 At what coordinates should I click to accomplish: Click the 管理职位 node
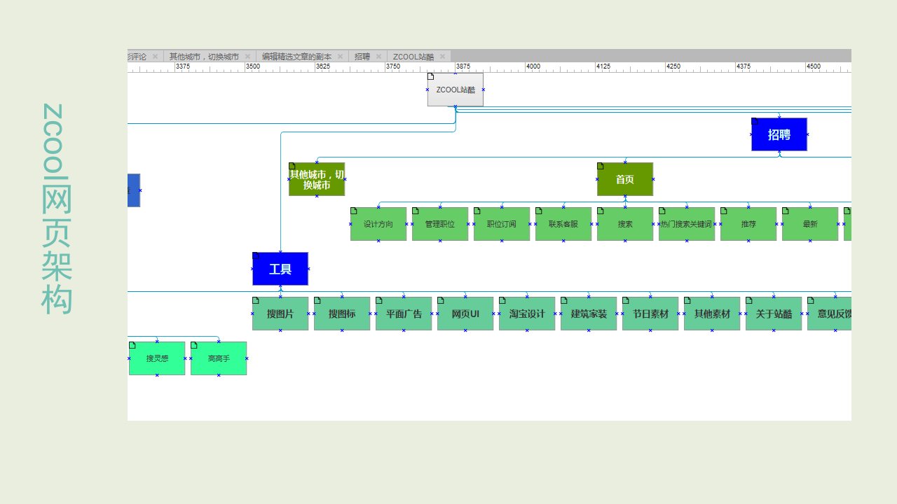coord(440,224)
